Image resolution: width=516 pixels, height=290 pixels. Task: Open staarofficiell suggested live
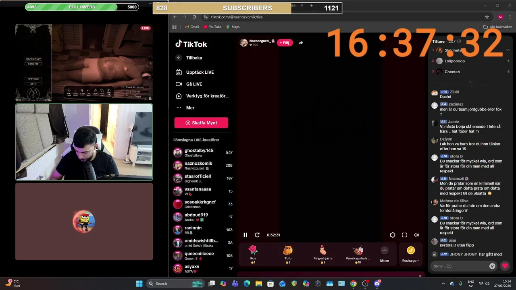[x=203, y=178]
